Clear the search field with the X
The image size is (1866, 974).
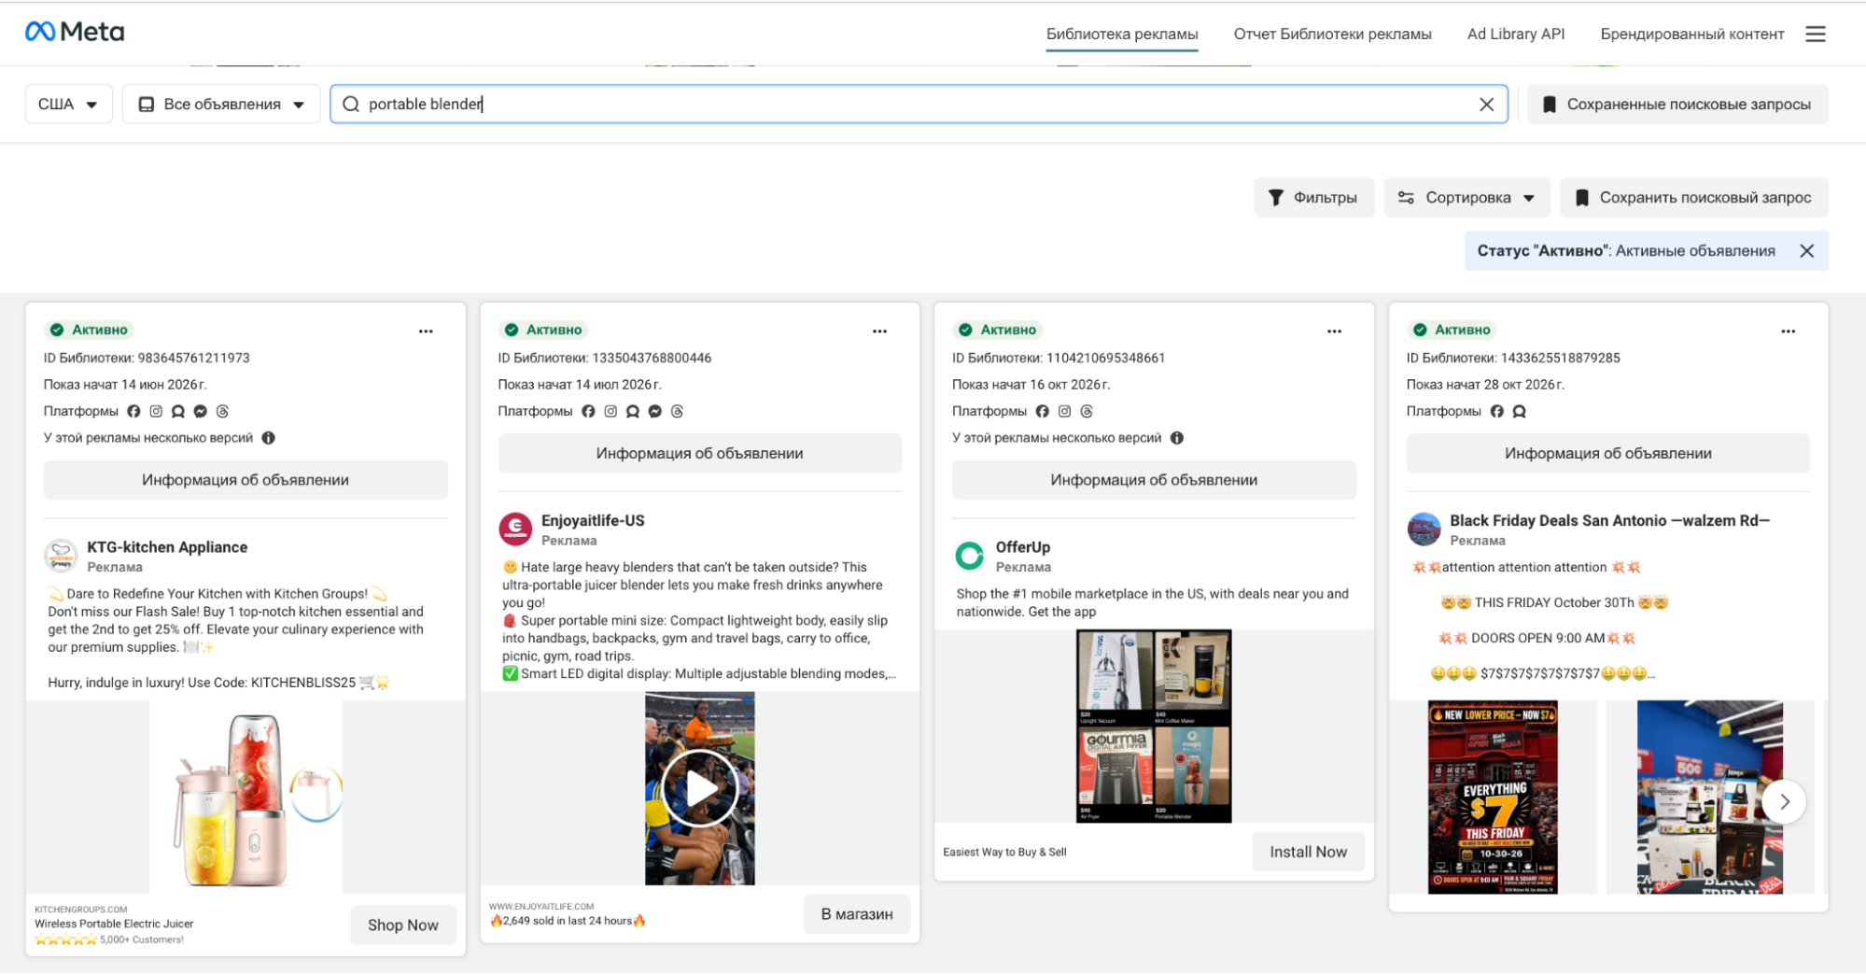(x=1486, y=105)
